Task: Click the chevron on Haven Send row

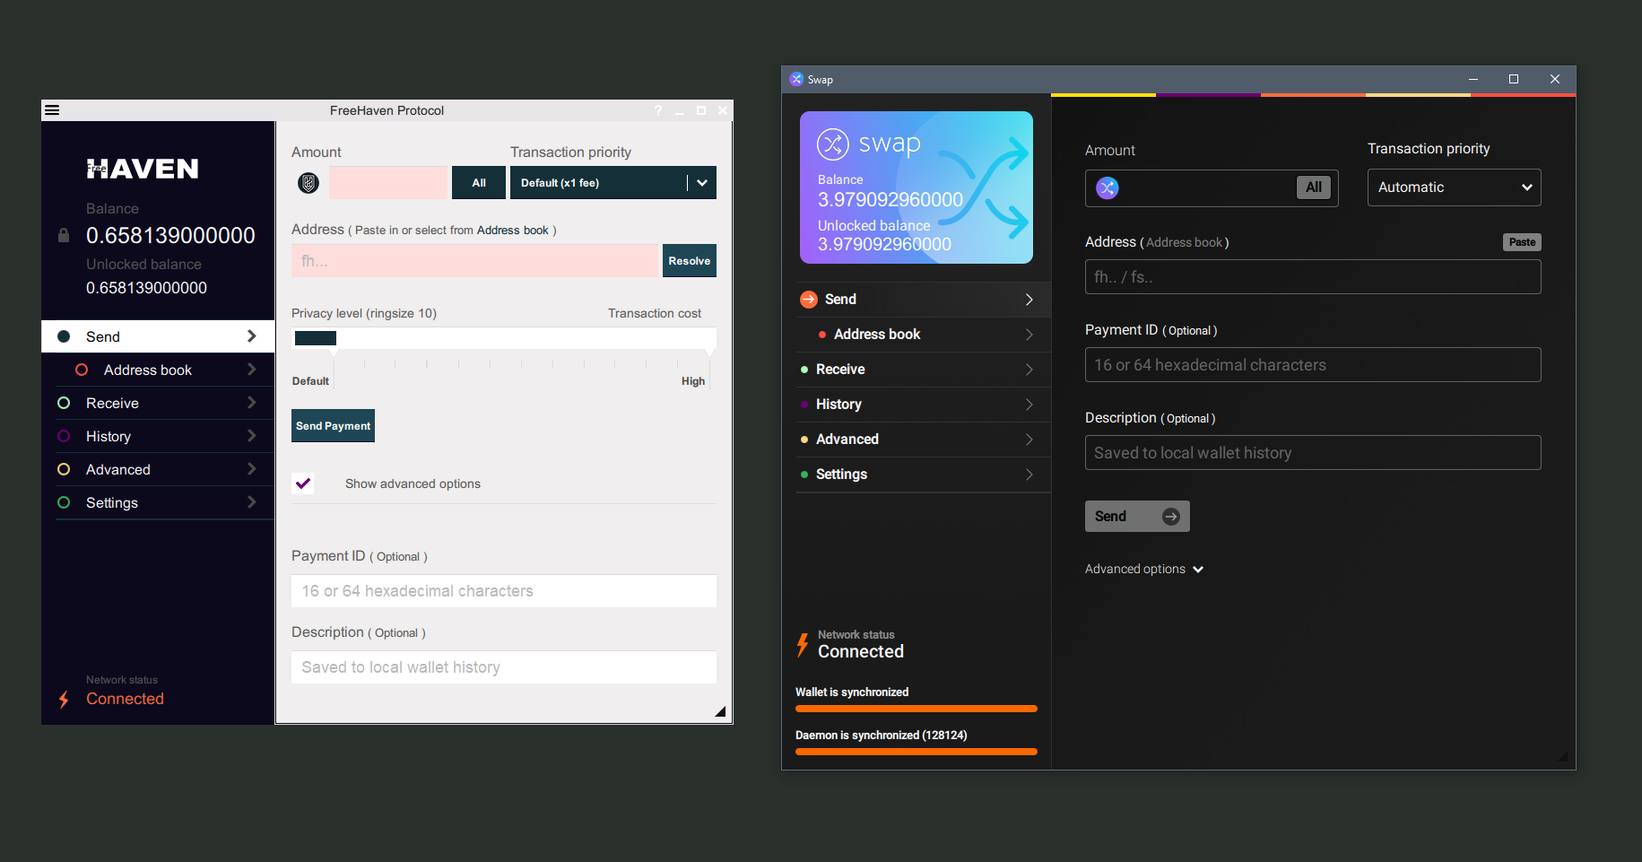Action: click(252, 336)
